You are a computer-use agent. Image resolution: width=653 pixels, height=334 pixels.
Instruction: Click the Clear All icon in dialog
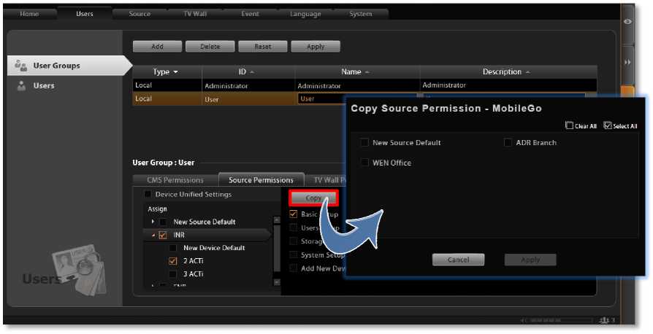[x=570, y=126]
